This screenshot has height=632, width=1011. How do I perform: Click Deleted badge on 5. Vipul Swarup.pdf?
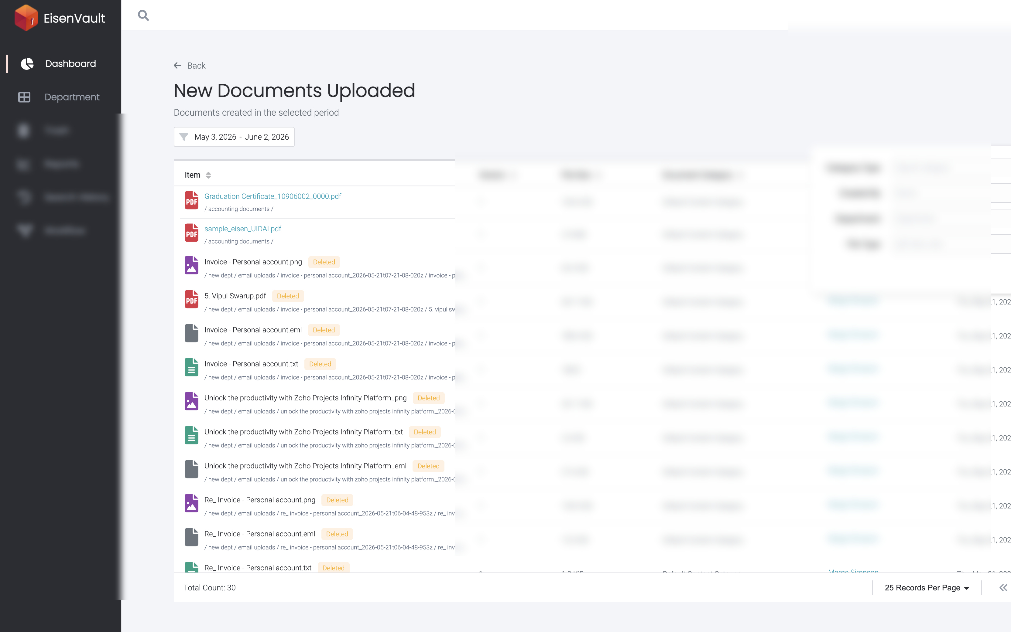(x=288, y=296)
